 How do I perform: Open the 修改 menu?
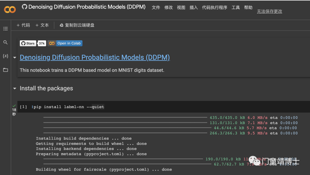(168, 7)
